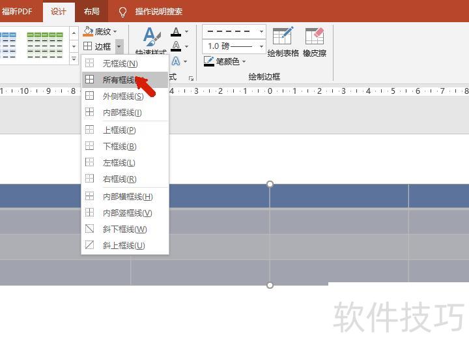
Task: Click the 边框 borders button
Action: [98, 46]
